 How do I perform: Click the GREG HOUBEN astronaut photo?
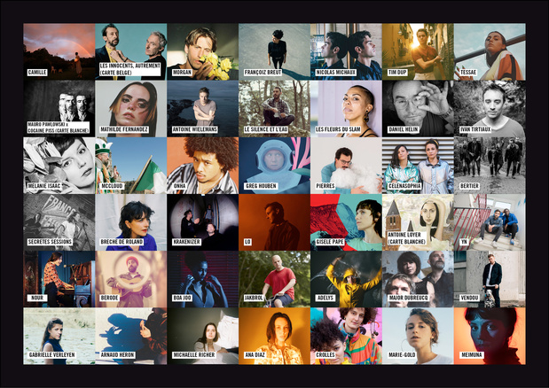(x=275, y=166)
